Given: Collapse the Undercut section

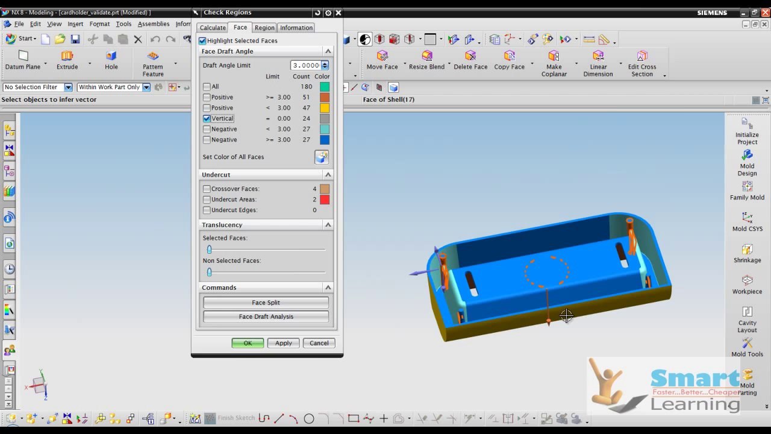Looking at the screenshot, I should click(x=328, y=175).
